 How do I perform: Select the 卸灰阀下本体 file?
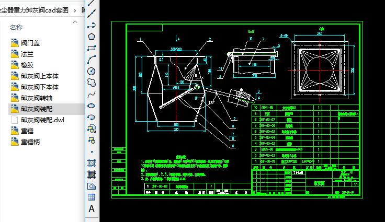pos(35,87)
